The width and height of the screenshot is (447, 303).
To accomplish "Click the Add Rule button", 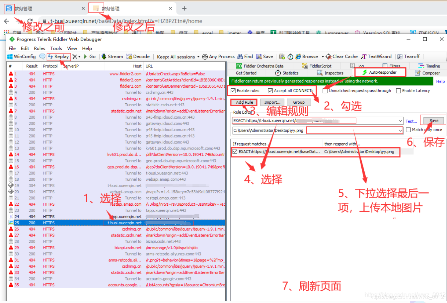I will coord(244,102).
